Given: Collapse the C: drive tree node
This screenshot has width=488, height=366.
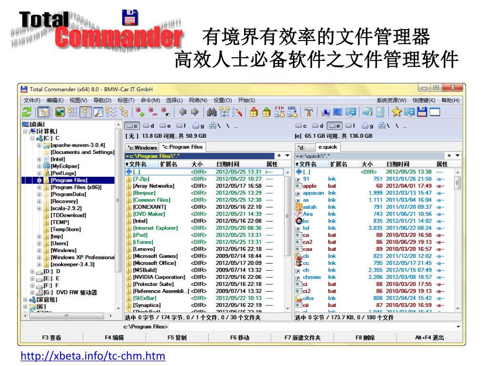Looking at the screenshot, I should (x=32, y=138).
